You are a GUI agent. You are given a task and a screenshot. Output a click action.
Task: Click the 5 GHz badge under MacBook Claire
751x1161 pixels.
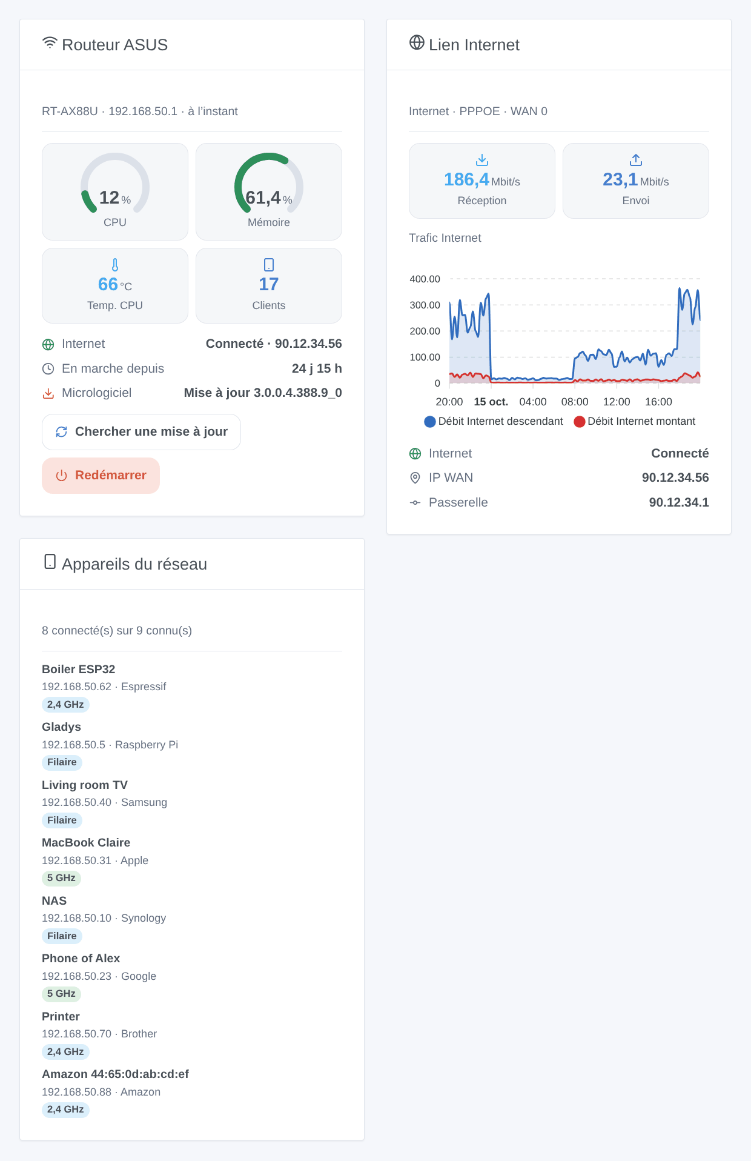[61, 878]
